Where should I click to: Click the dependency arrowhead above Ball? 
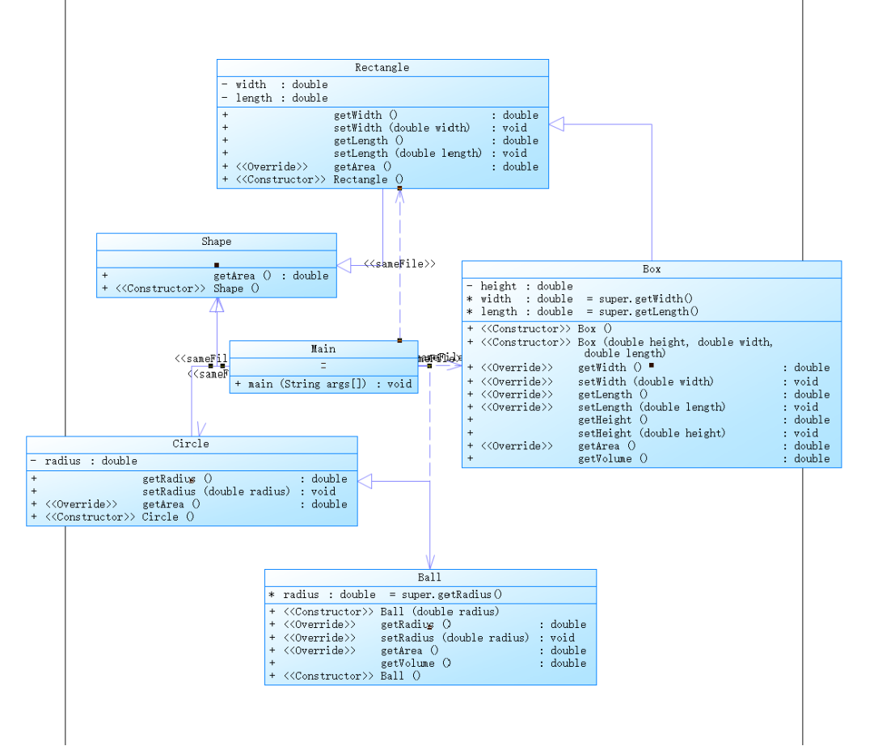[430, 562]
